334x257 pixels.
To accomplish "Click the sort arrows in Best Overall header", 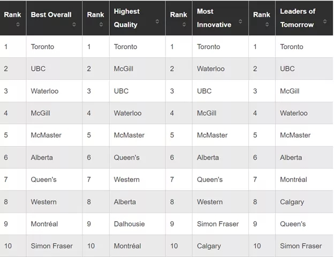I will click(x=74, y=24).
